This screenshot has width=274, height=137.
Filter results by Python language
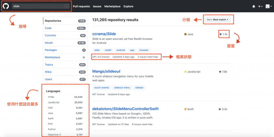click(x=65, y=129)
